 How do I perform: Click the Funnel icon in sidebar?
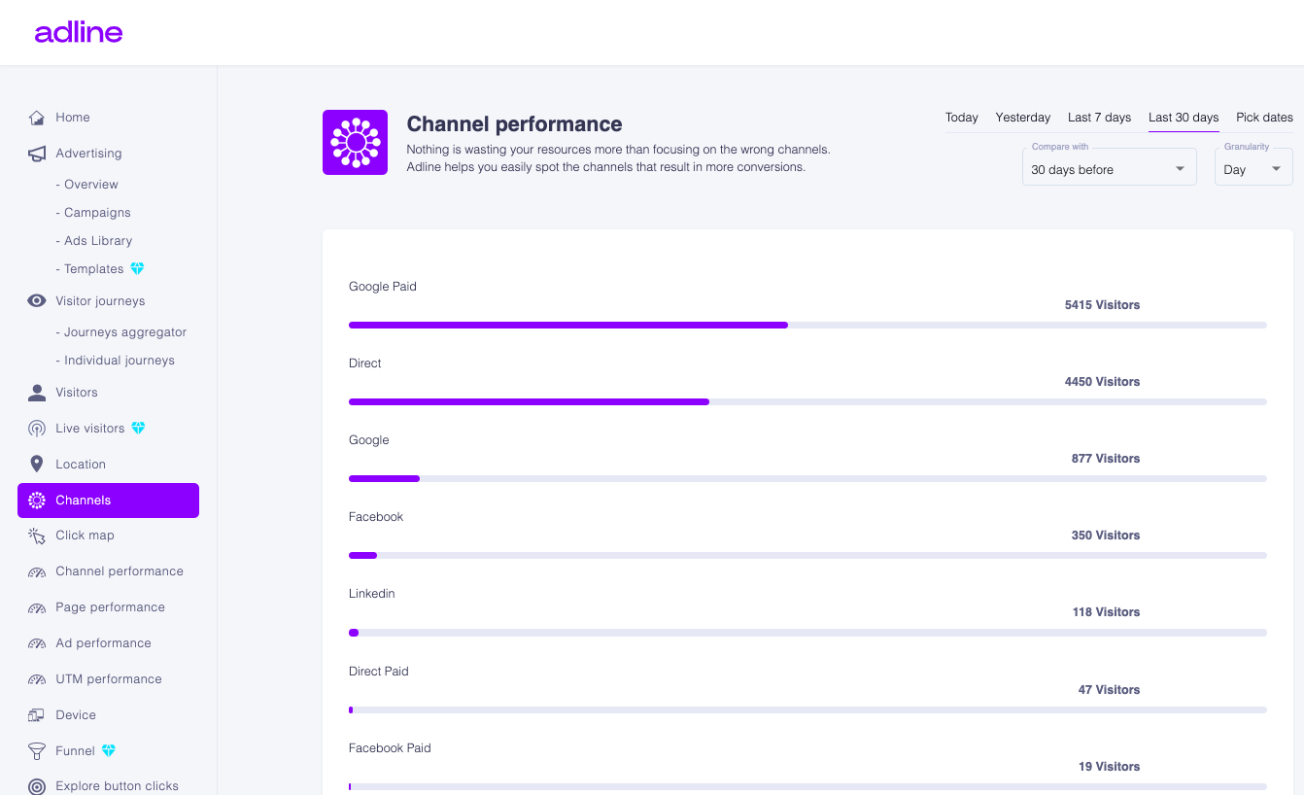point(37,751)
